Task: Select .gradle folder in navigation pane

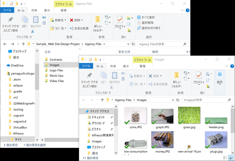Action: tap(17, 91)
